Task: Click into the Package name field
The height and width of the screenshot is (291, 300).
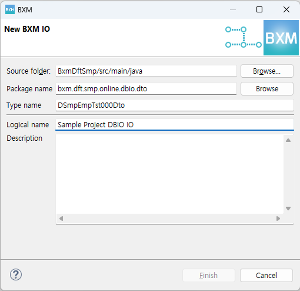Action: click(146, 89)
